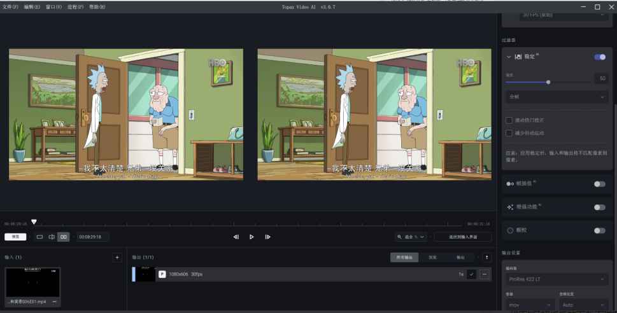Switch to the 所有输出 tab

(405, 258)
